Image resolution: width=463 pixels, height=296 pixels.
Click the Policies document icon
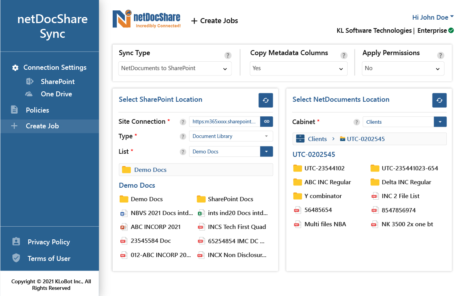tap(14, 110)
